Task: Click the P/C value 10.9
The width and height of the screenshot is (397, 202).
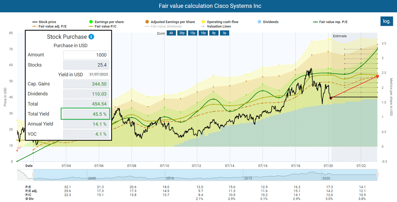Action: (363, 195)
